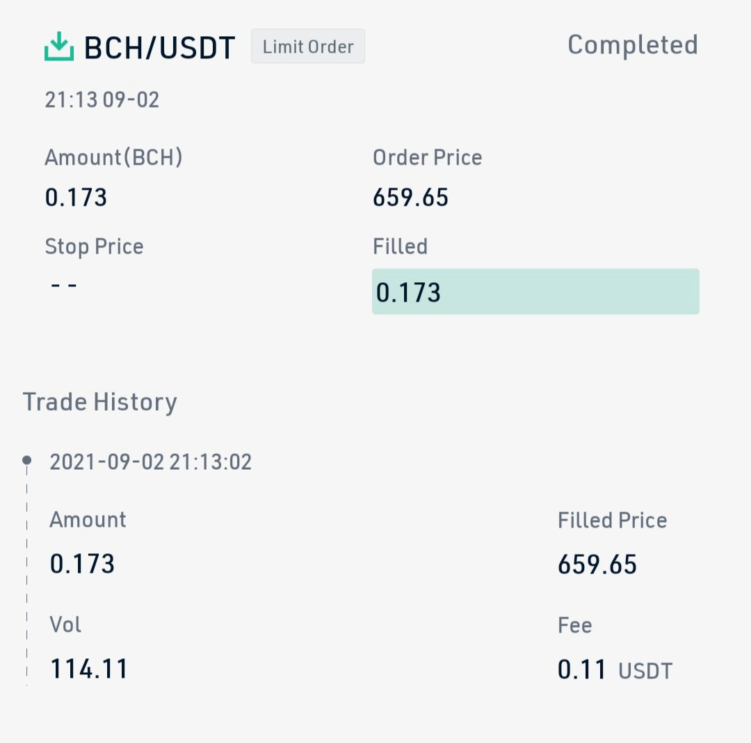The height and width of the screenshot is (743, 751).
Task: Click the Fee amount 0.11
Action: tap(582, 669)
